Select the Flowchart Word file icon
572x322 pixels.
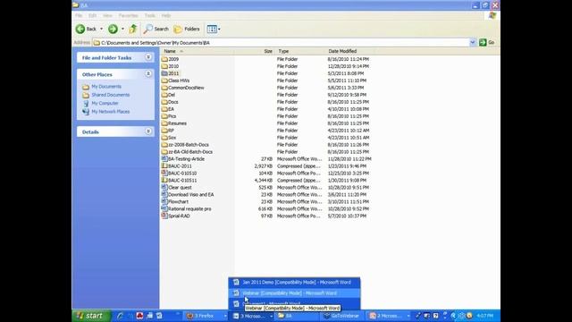[164, 201]
